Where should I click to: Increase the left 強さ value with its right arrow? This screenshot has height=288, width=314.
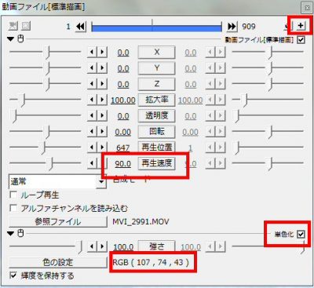(x=102, y=246)
